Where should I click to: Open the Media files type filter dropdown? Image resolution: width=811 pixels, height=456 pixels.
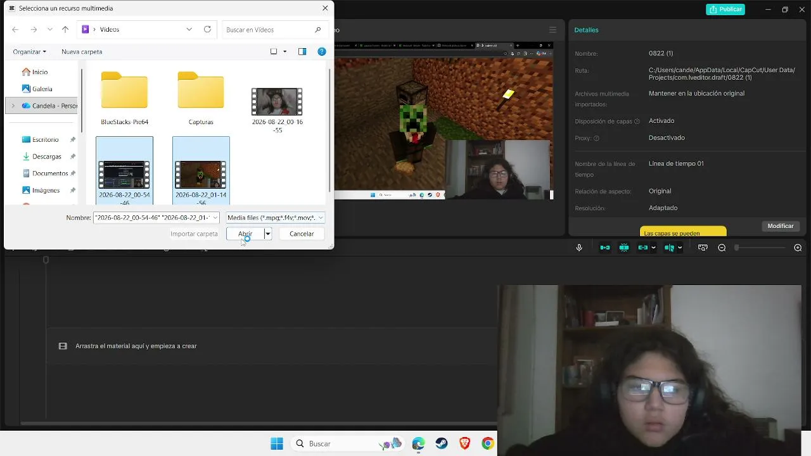click(276, 218)
